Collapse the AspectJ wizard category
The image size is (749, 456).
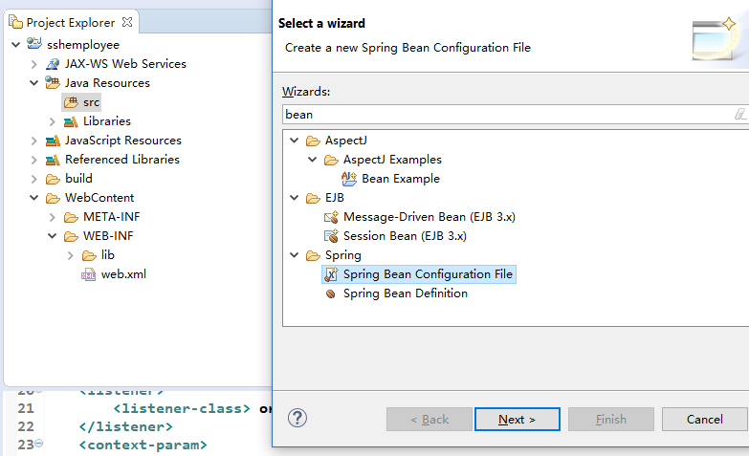pyautogui.click(x=294, y=141)
